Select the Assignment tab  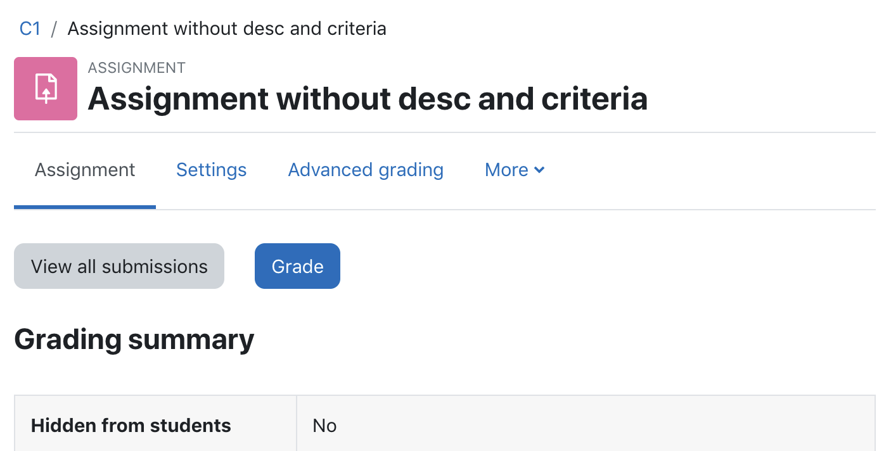85,170
